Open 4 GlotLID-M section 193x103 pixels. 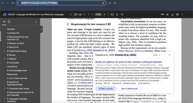pyautogui.click(x=13, y=47)
